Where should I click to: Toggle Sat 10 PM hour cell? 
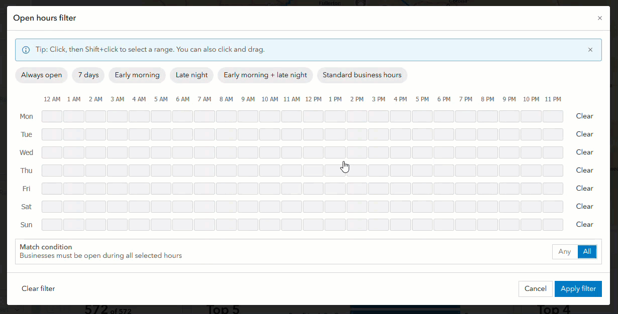click(531, 207)
